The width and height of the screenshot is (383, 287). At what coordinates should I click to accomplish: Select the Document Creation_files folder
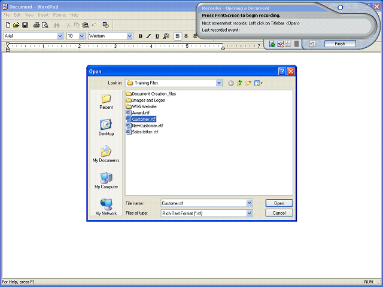[151, 94]
